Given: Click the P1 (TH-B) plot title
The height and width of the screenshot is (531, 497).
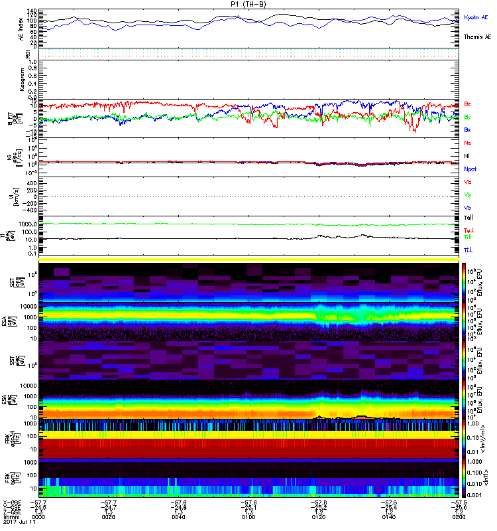Looking at the screenshot, I should pos(248,4).
